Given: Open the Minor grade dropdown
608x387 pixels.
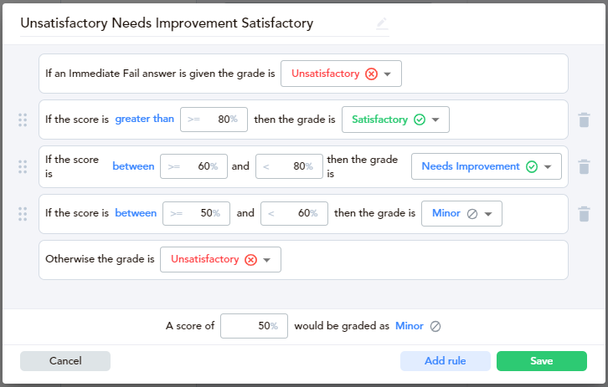Looking at the screenshot, I should click(x=461, y=214).
